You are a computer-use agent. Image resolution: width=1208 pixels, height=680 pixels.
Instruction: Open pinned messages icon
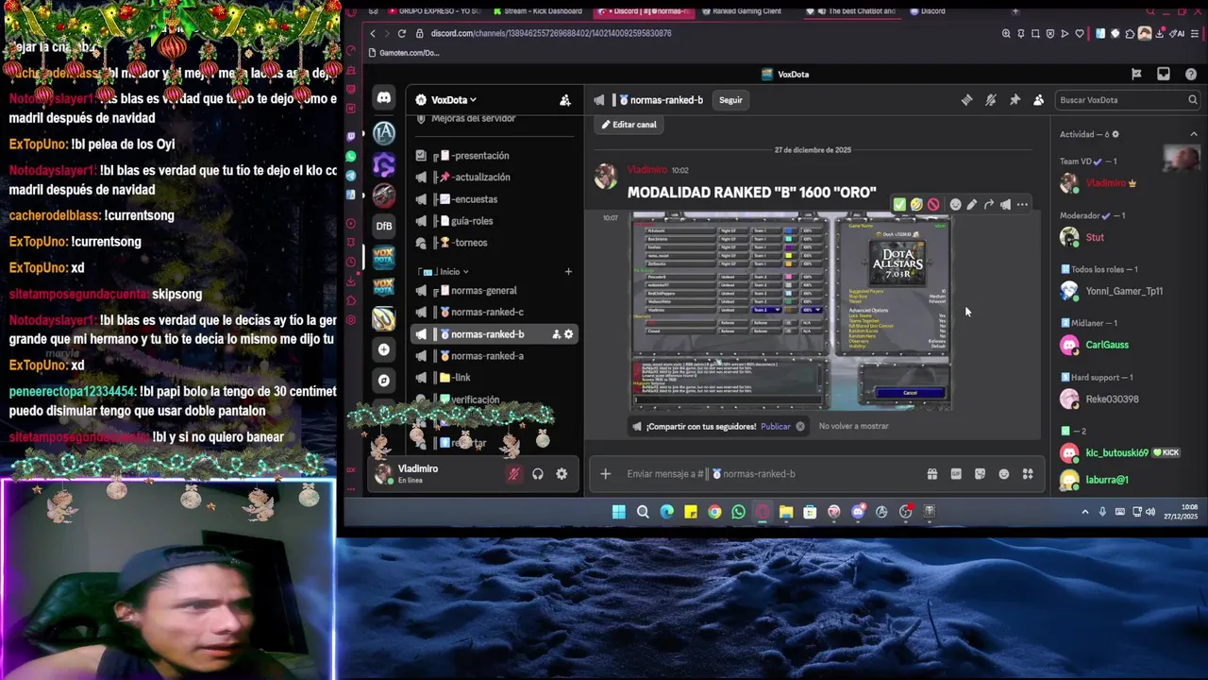coord(1015,100)
